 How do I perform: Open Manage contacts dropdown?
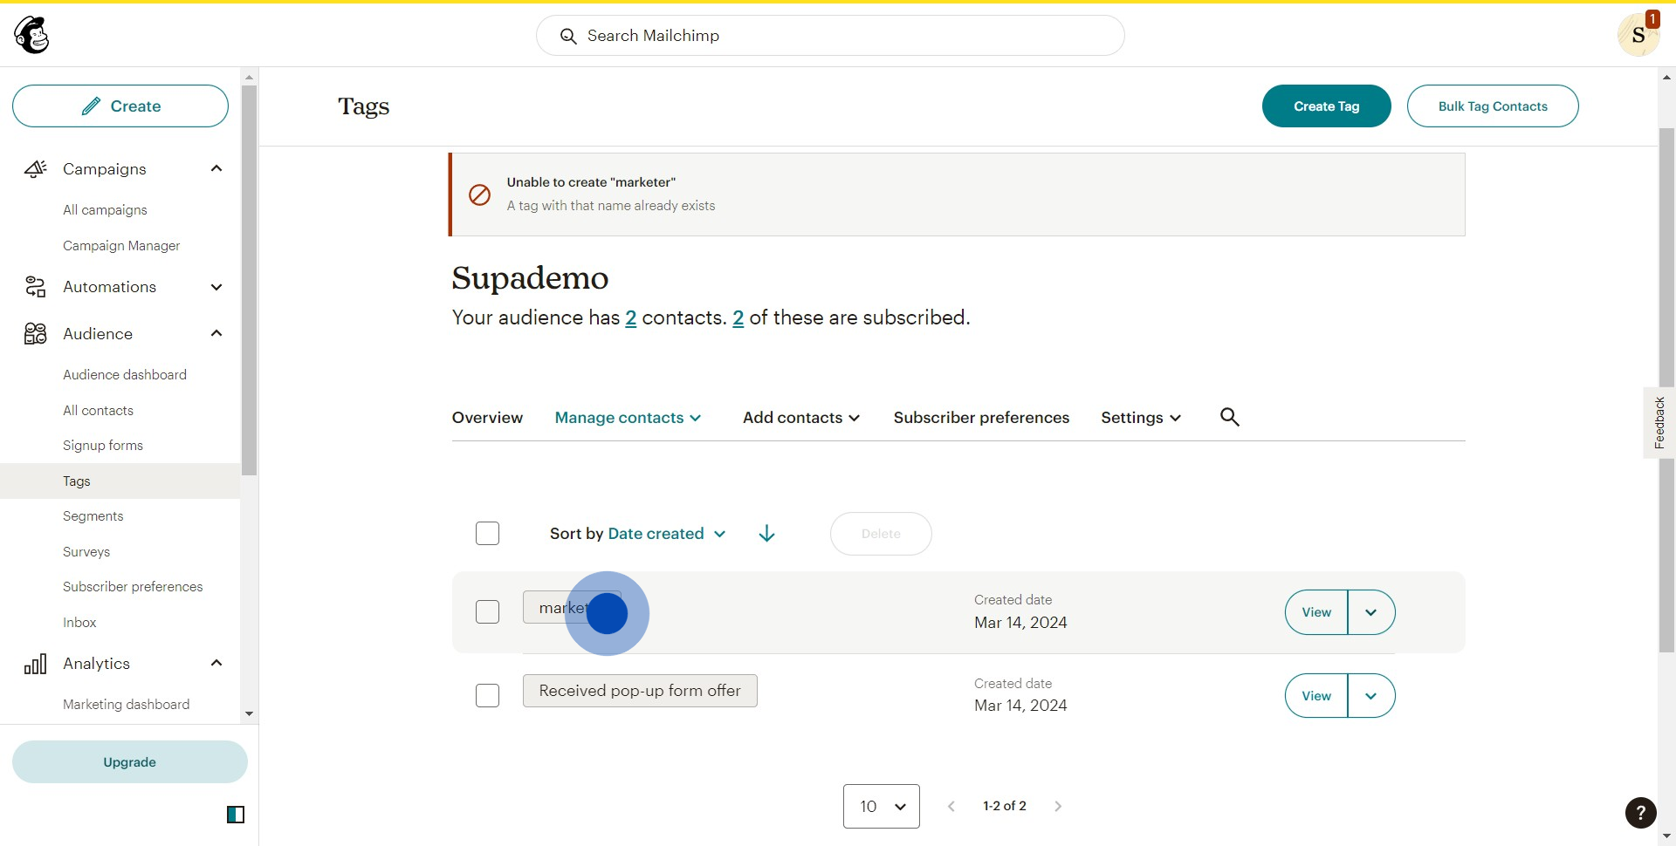628,418
